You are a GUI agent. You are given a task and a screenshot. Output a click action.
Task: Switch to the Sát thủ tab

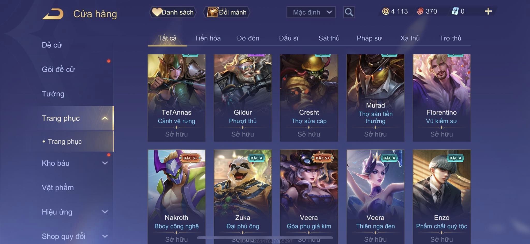click(x=329, y=38)
